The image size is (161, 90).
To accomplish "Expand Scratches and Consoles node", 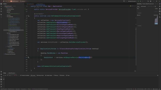I will tap(4, 54).
